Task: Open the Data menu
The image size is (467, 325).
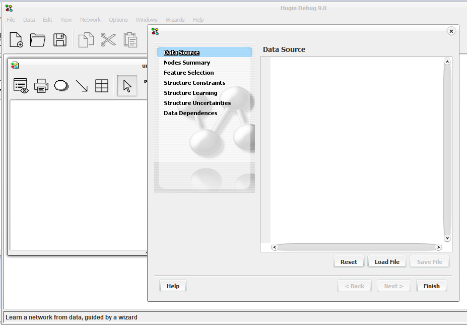Action: point(29,20)
